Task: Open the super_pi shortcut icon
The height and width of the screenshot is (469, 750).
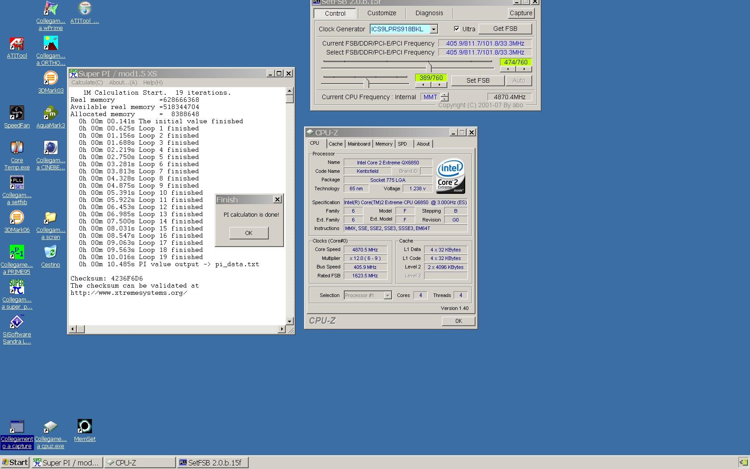Action: tap(17, 287)
